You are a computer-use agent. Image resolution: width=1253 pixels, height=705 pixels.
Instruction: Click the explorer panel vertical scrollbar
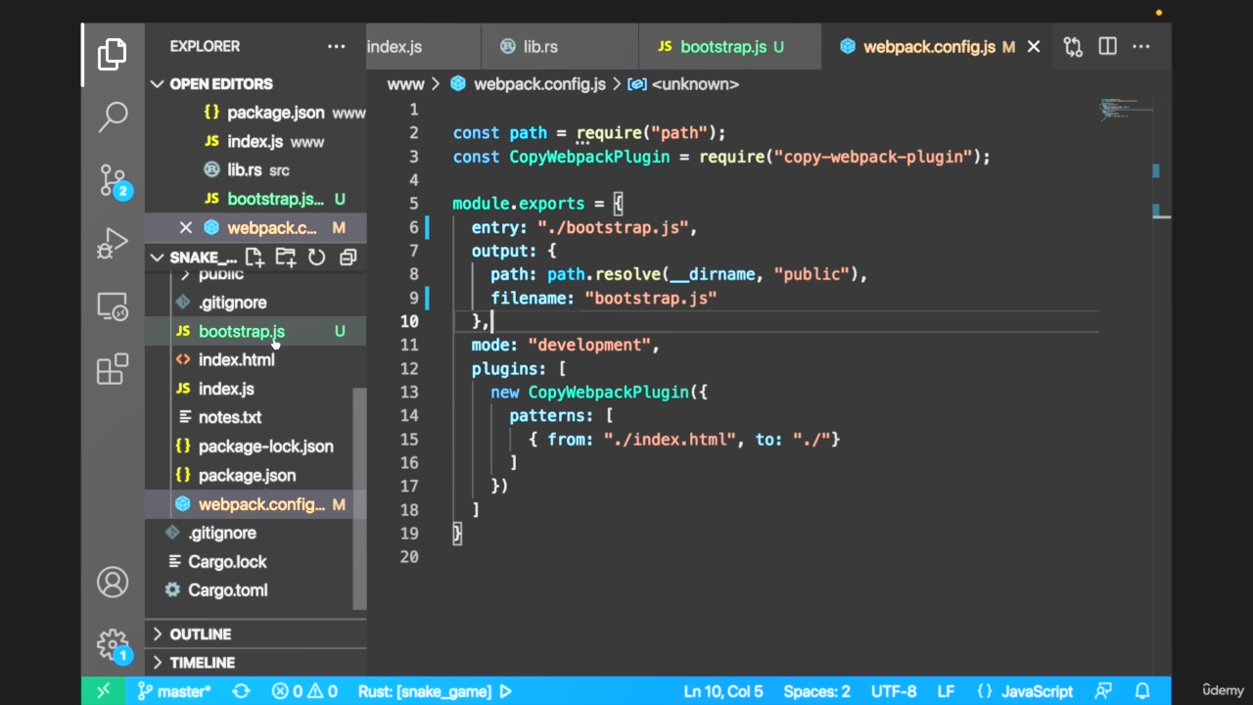(359, 490)
